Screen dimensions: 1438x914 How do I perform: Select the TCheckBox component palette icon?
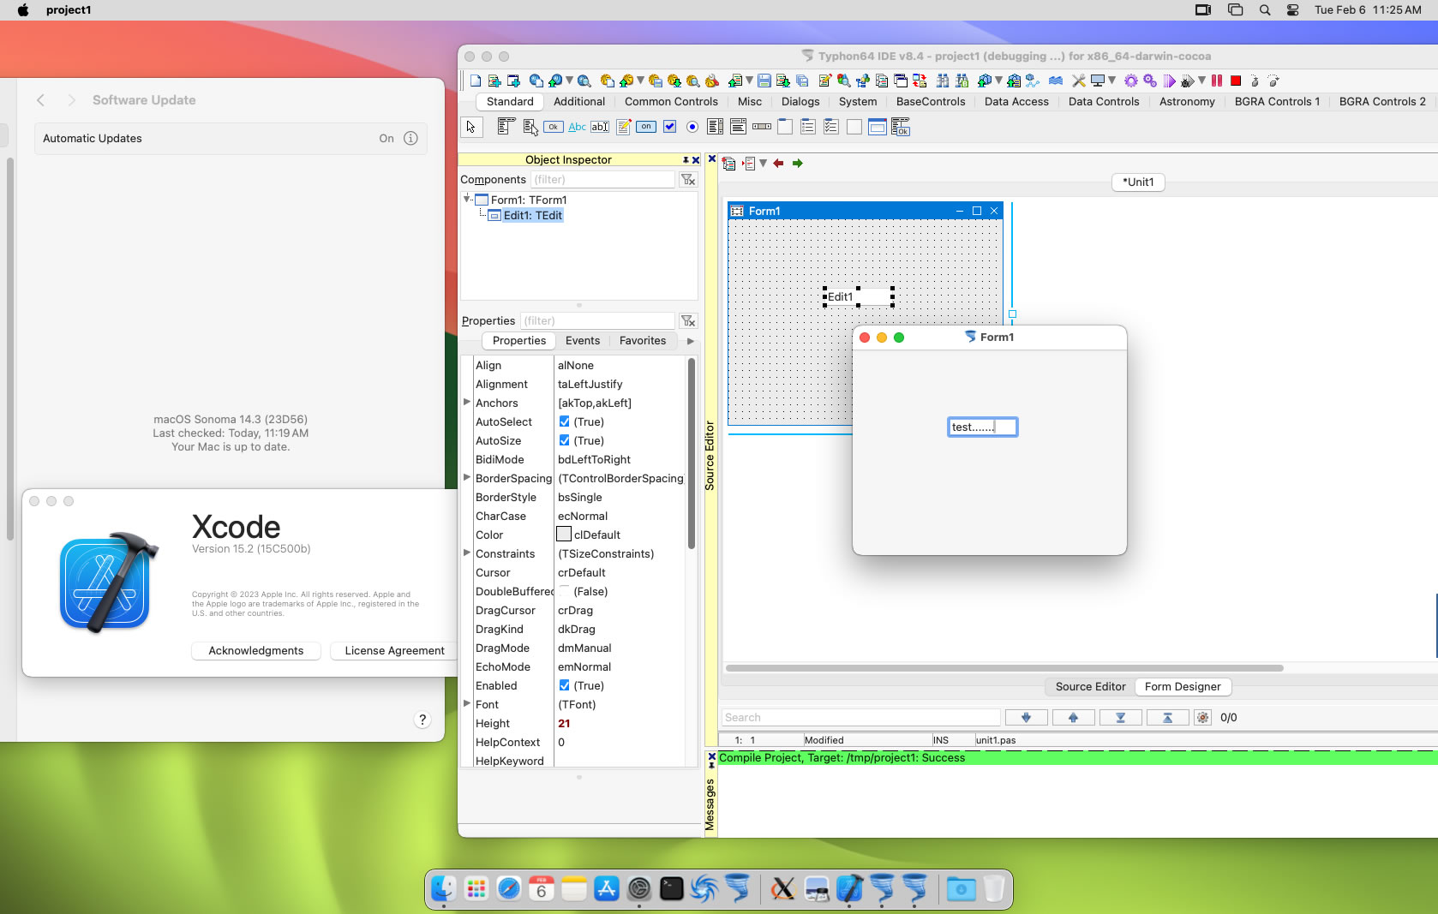click(669, 127)
